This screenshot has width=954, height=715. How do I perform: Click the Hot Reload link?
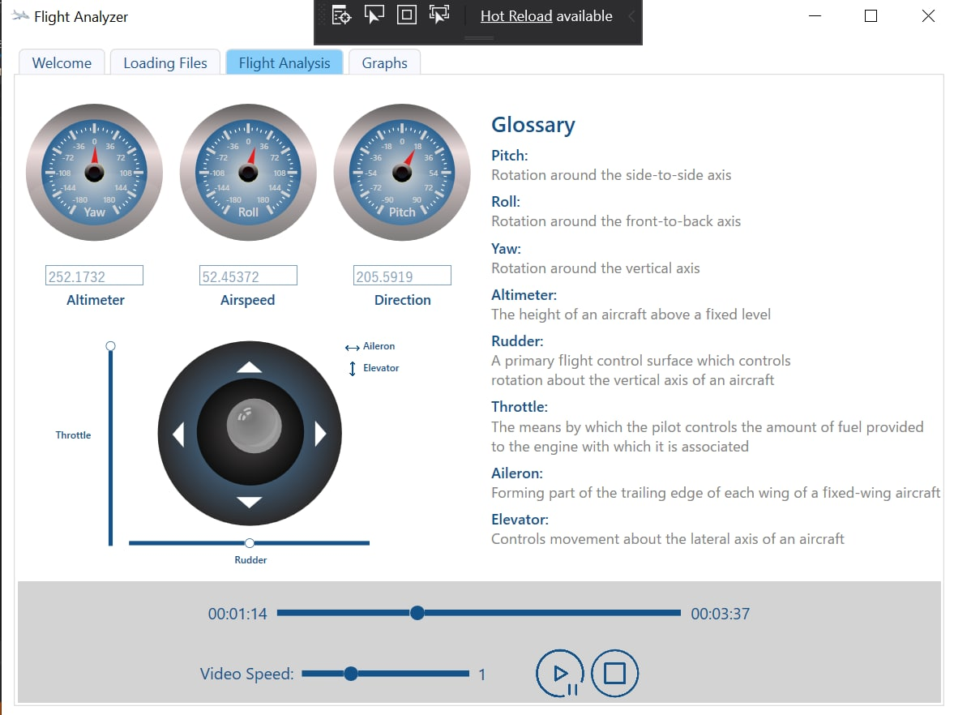tap(516, 16)
